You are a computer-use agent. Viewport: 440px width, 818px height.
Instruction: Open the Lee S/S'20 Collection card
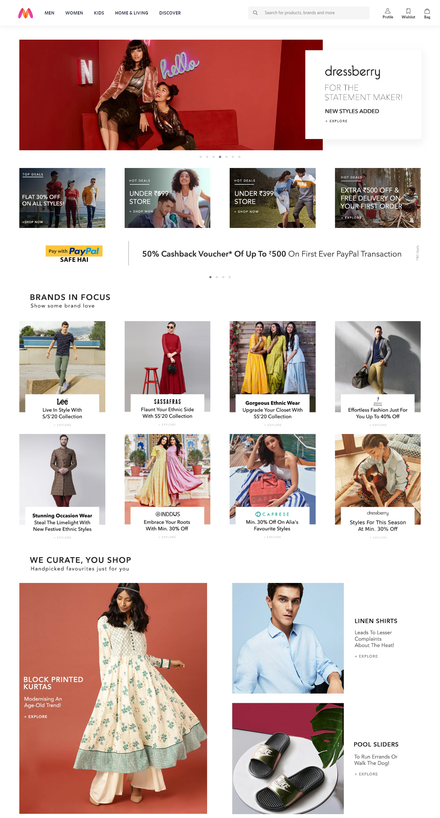click(62, 374)
